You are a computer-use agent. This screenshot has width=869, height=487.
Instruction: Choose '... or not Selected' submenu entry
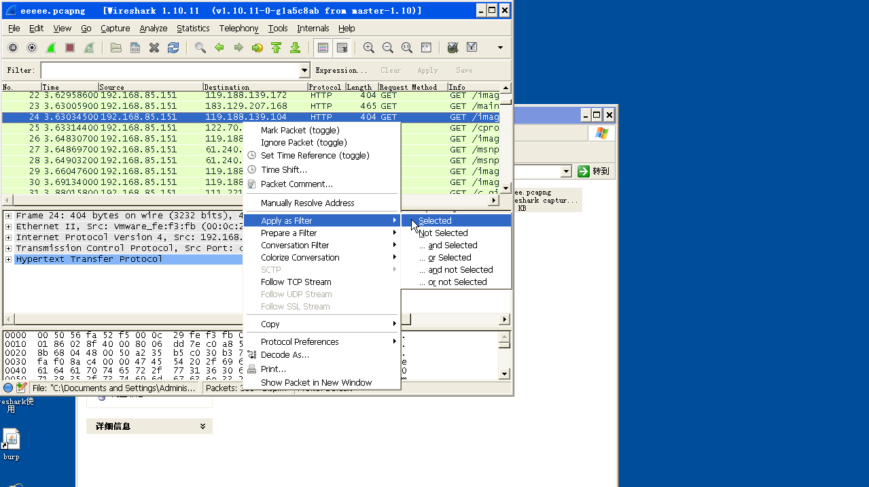point(456,282)
